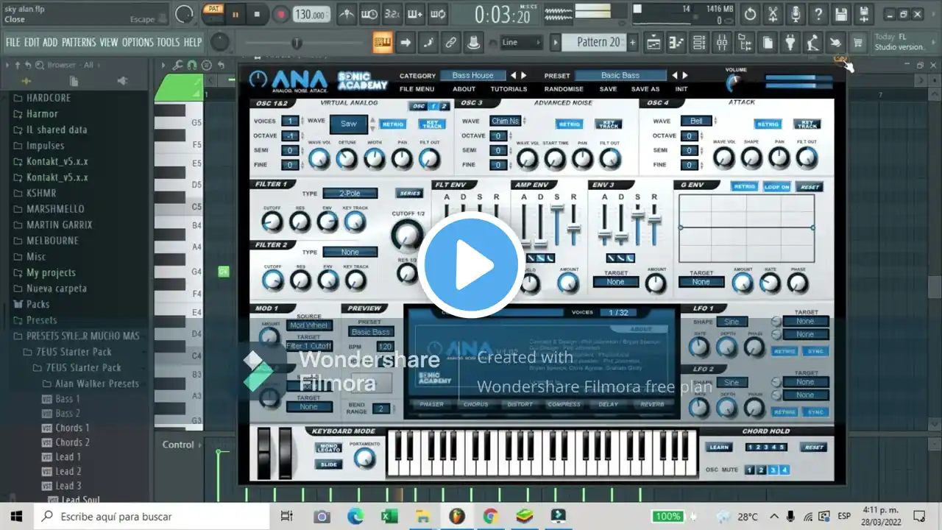Open the Windows Start menu
942x530 pixels.
coord(16,516)
